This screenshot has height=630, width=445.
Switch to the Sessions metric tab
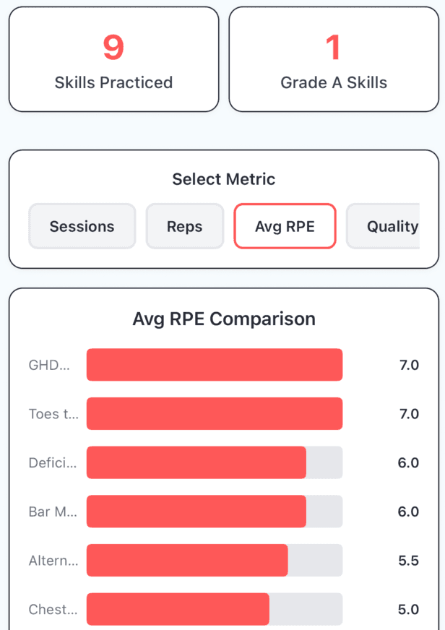[x=82, y=226]
